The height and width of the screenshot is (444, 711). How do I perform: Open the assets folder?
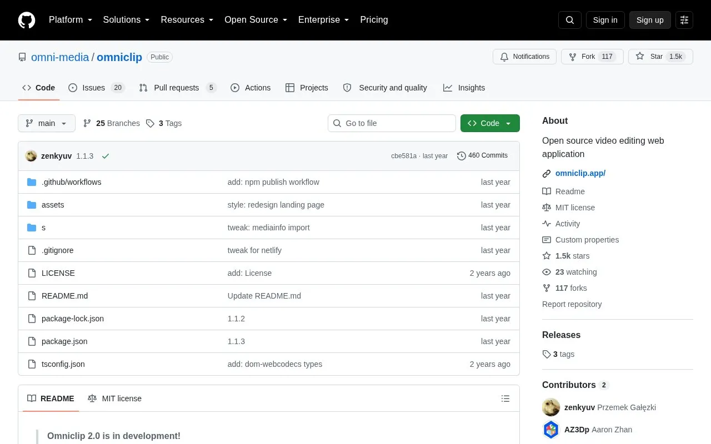(53, 205)
